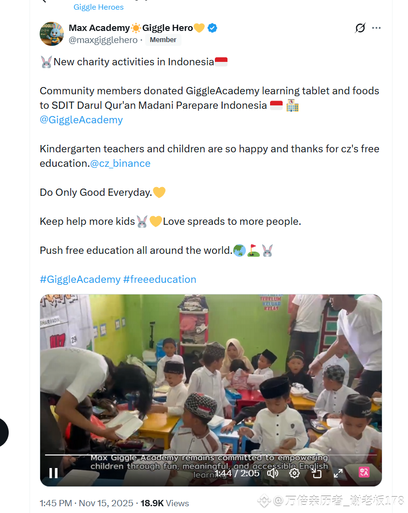Screen dimensions: 408x513
Task: Click the Max Academy Giggle Hero display name
Action: [x=136, y=28]
